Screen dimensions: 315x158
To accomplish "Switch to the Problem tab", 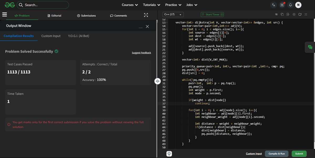I will [x=22, y=16].
